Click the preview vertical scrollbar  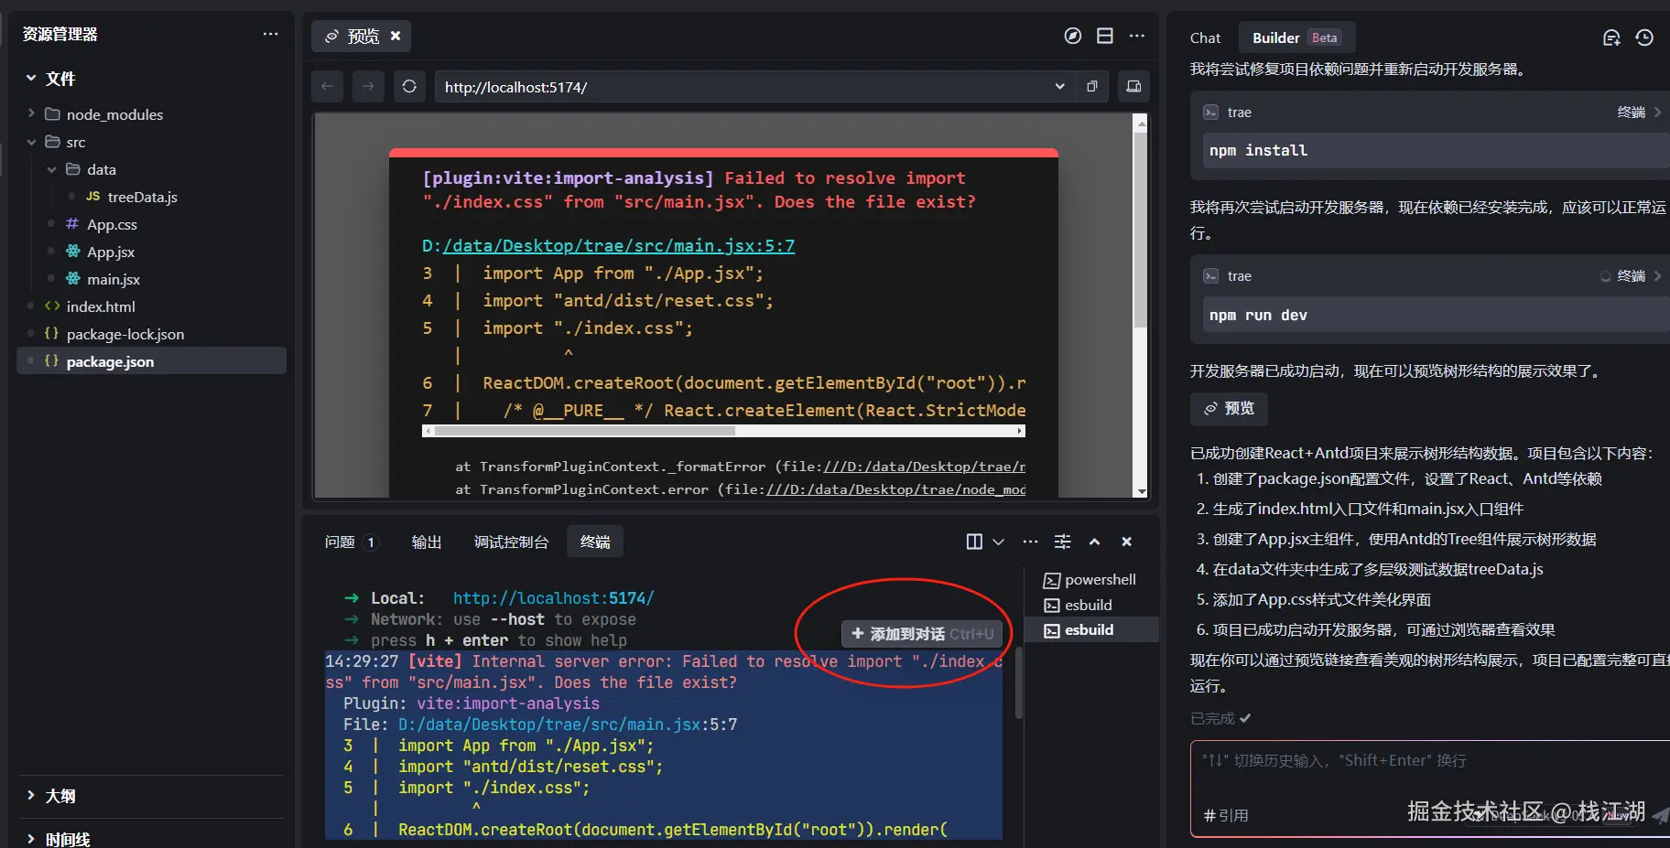1141,231
